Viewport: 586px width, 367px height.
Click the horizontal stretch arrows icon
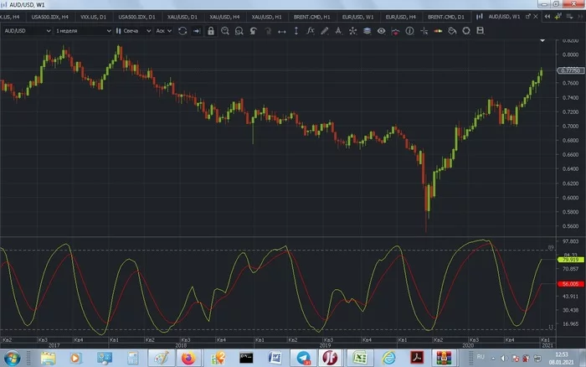[282, 32]
